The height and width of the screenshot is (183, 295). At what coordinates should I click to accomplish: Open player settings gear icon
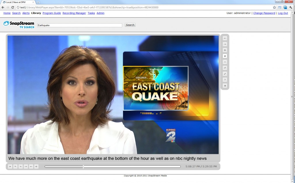pyautogui.click(x=225, y=86)
